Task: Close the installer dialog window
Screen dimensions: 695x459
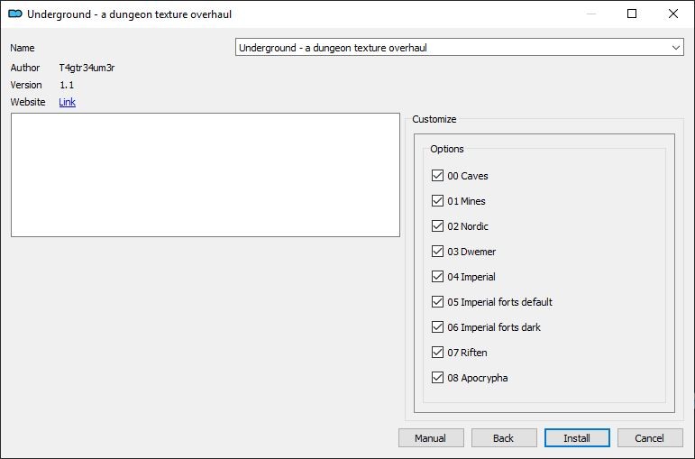Action: [673, 14]
